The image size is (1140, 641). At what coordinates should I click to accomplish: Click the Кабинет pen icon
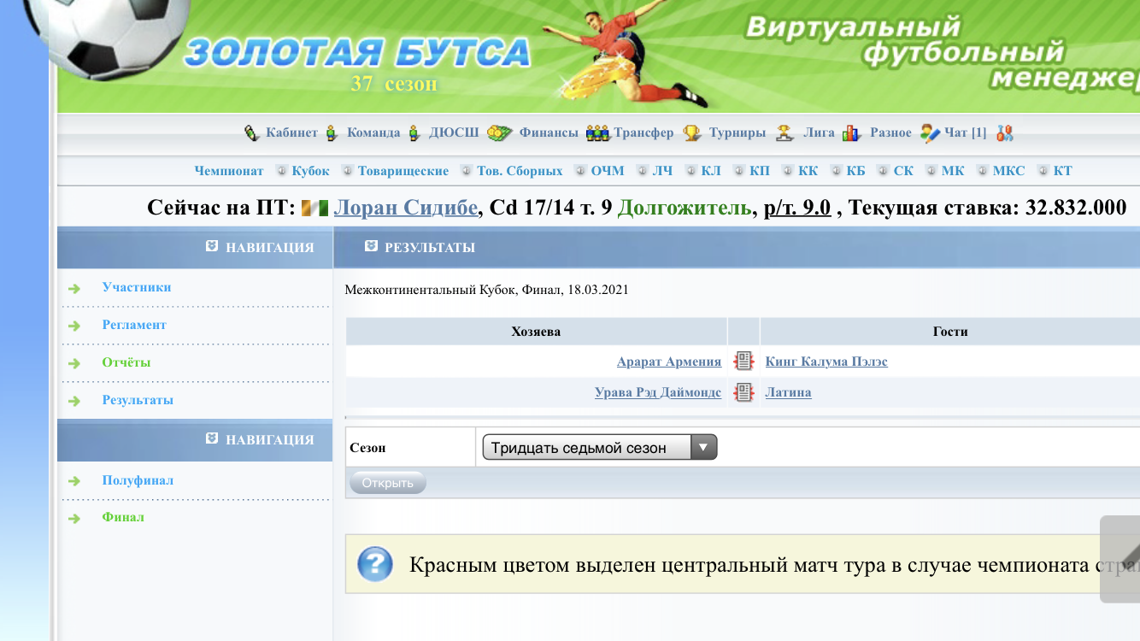click(251, 133)
